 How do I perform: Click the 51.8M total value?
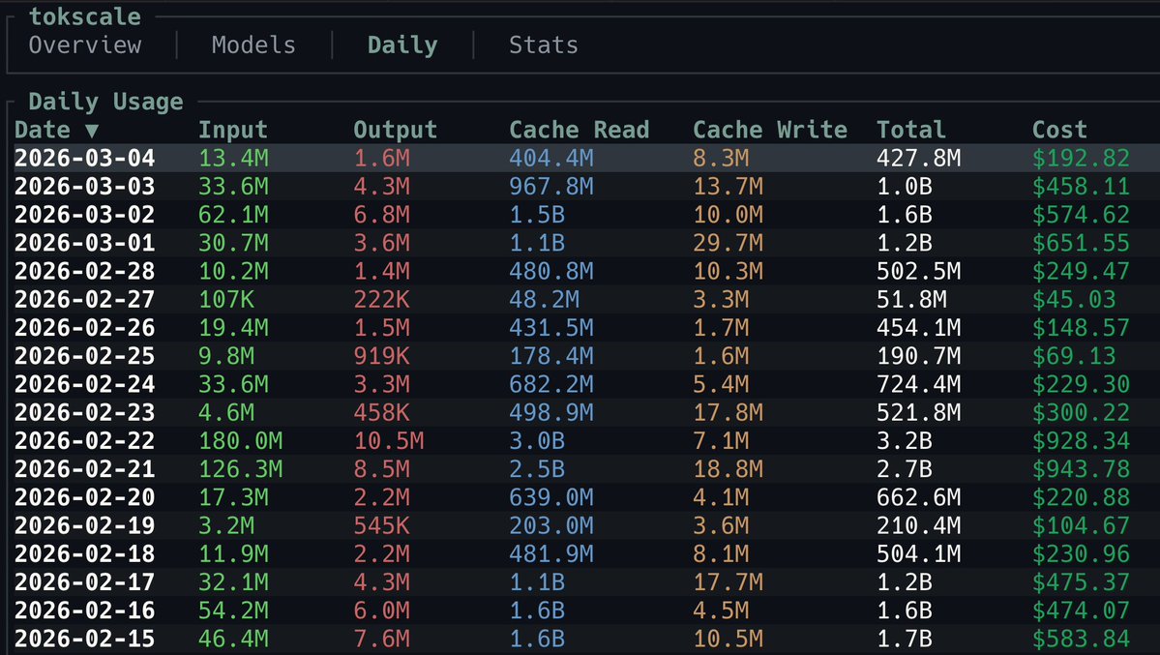pos(911,300)
